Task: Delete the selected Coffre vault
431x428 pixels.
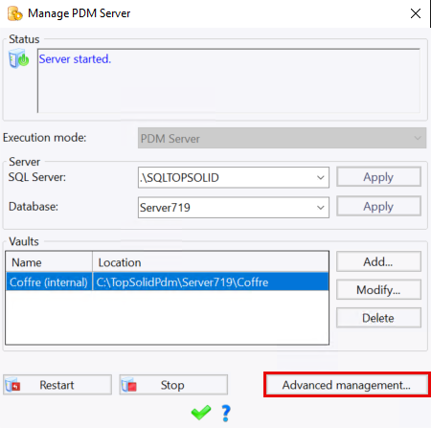Action: point(378,318)
